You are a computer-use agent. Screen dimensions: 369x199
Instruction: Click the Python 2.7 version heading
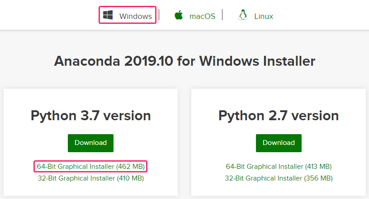279,116
